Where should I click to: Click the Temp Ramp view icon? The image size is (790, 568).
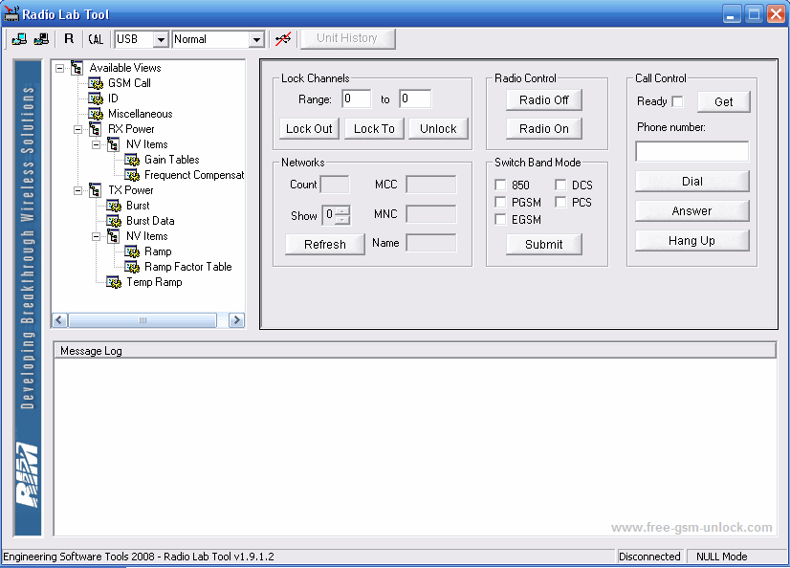click(114, 282)
